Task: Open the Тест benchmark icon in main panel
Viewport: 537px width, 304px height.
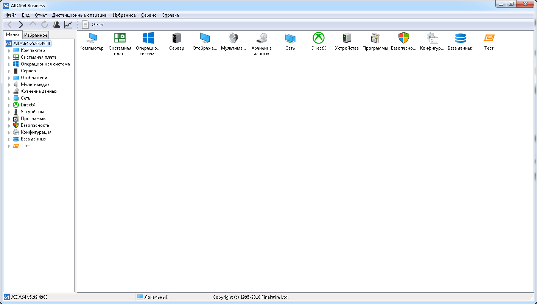Action: tap(489, 38)
